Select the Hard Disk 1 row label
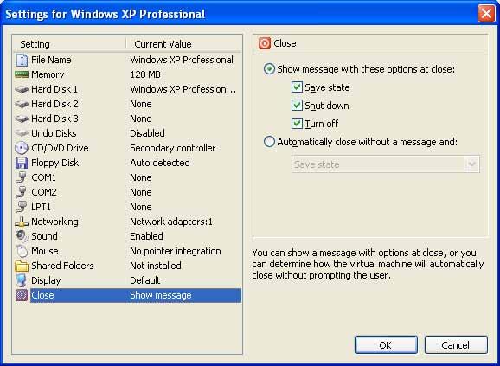The height and width of the screenshot is (366, 500). (54, 89)
